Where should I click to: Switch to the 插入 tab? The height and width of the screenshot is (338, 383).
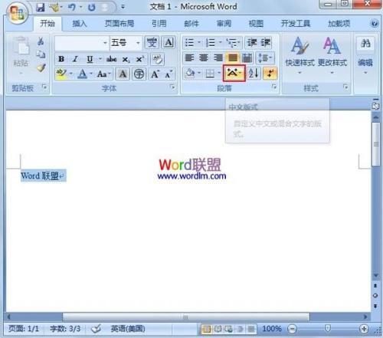80,24
